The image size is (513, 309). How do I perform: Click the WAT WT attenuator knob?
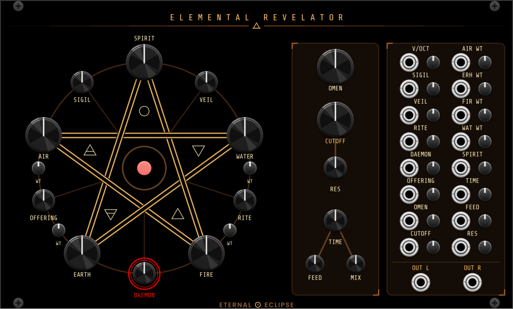(485, 142)
